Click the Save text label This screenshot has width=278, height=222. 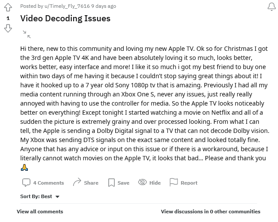pyautogui.click(x=124, y=183)
